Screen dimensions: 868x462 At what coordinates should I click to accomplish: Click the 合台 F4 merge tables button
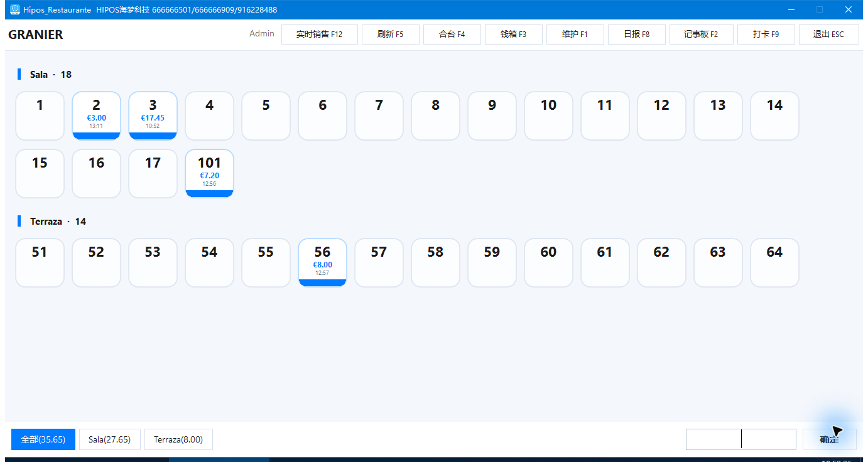pyautogui.click(x=452, y=35)
